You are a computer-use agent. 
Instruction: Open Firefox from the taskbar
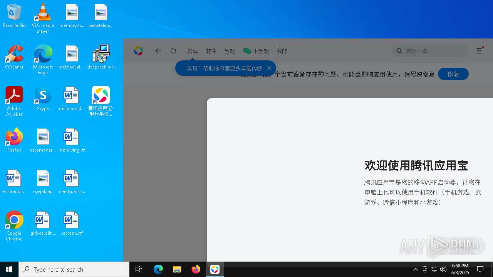(x=196, y=269)
